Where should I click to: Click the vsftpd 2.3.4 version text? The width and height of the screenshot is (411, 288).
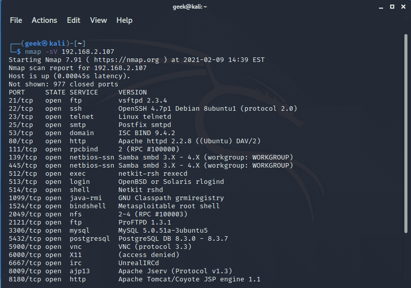tap(143, 101)
